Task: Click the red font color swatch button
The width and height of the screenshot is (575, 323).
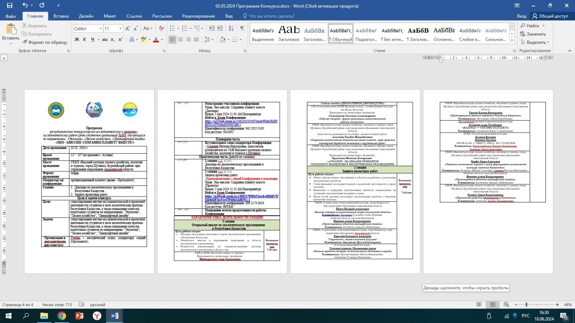Action: click(156, 40)
